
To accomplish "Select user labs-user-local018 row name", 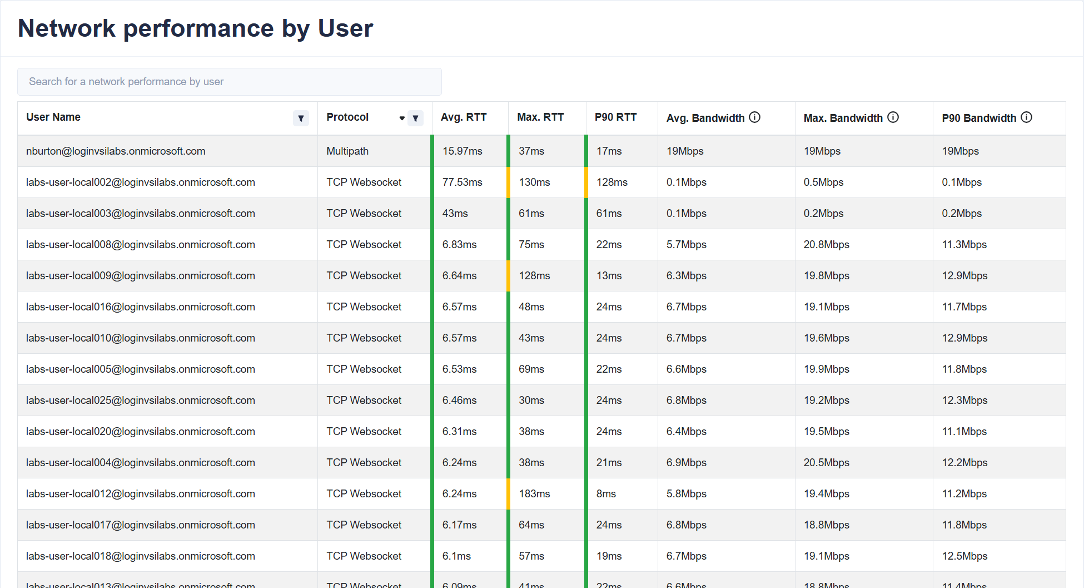I will coord(141,556).
